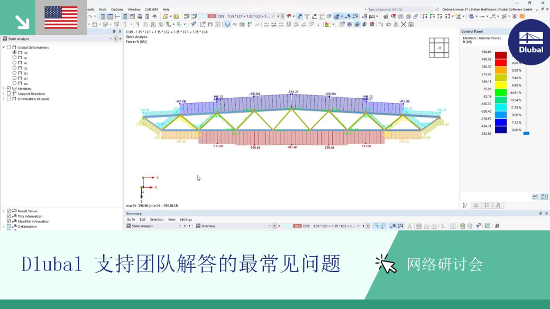The height and width of the screenshot is (309, 550).
Task: Click the magnifier search icon in Summary toolbar
Action: click(497, 226)
